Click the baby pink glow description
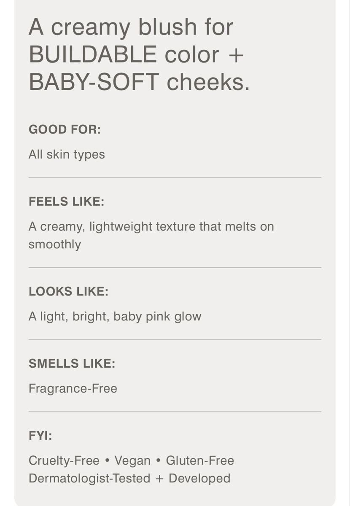 click(x=115, y=317)
